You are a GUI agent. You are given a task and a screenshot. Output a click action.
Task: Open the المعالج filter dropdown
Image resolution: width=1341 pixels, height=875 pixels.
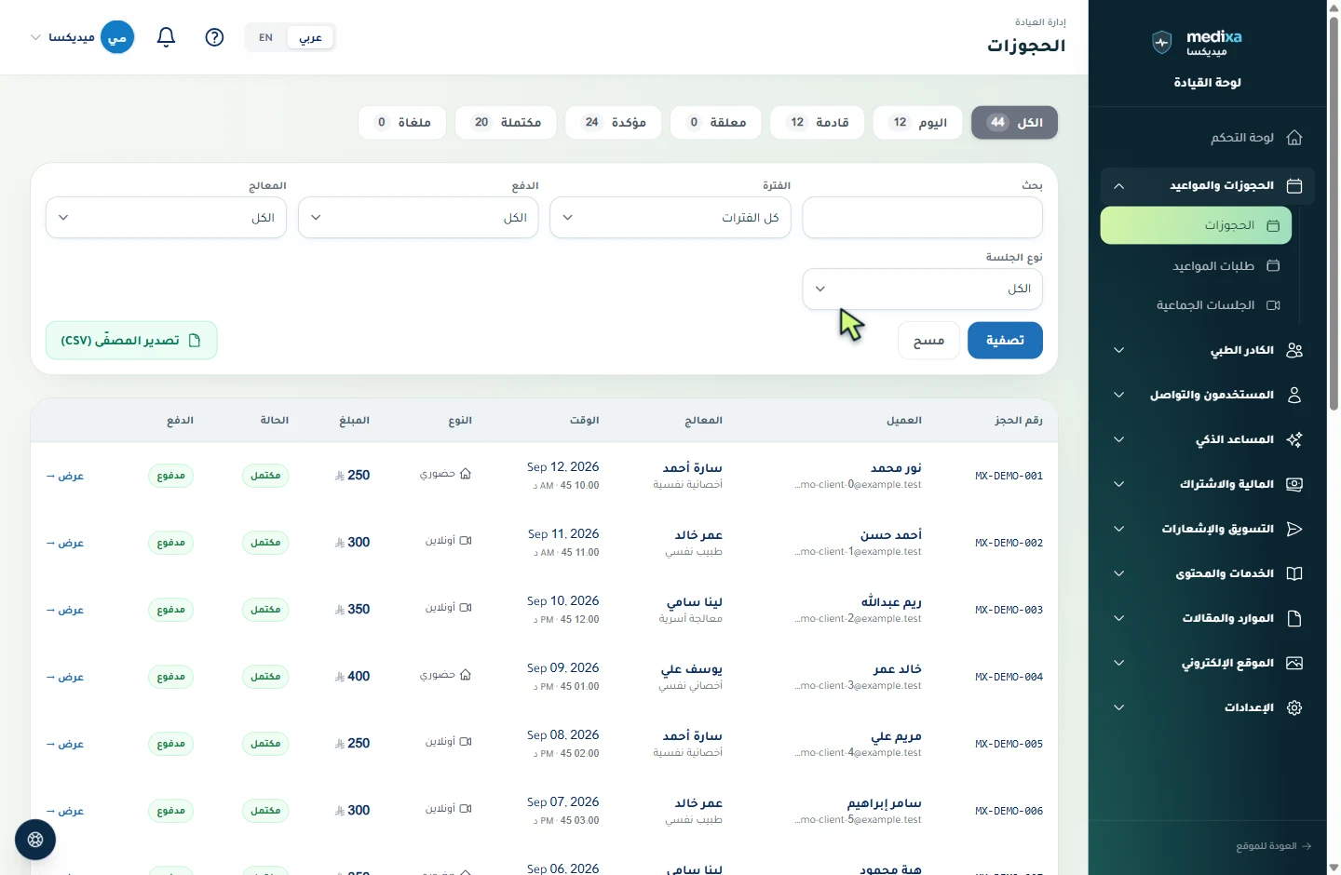point(166,217)
